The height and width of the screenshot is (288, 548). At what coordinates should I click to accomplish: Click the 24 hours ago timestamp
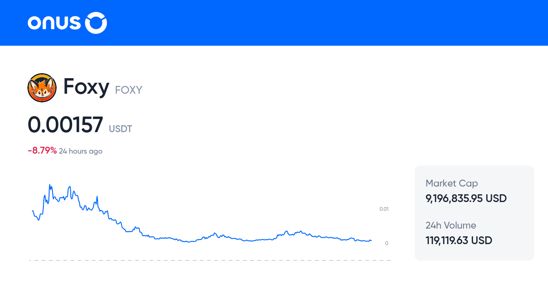pyautogui.click(x=81, y=151)
